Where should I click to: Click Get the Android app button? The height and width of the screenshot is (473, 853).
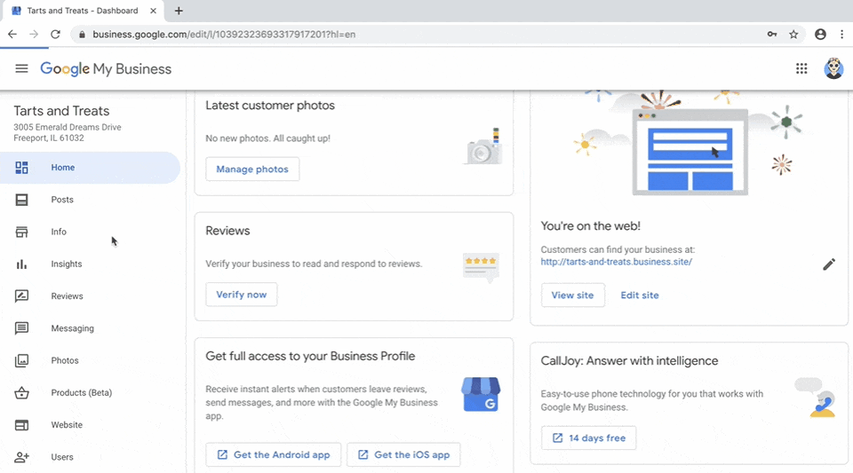pos(272,454)
